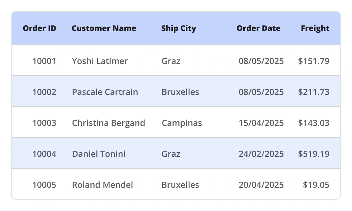Sort by Customer Name column header

pos(104,28)
